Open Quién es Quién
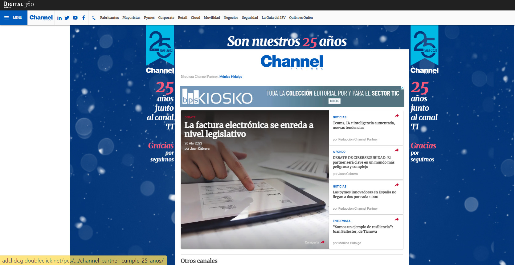The image size is (515, 265). [301, 18]
